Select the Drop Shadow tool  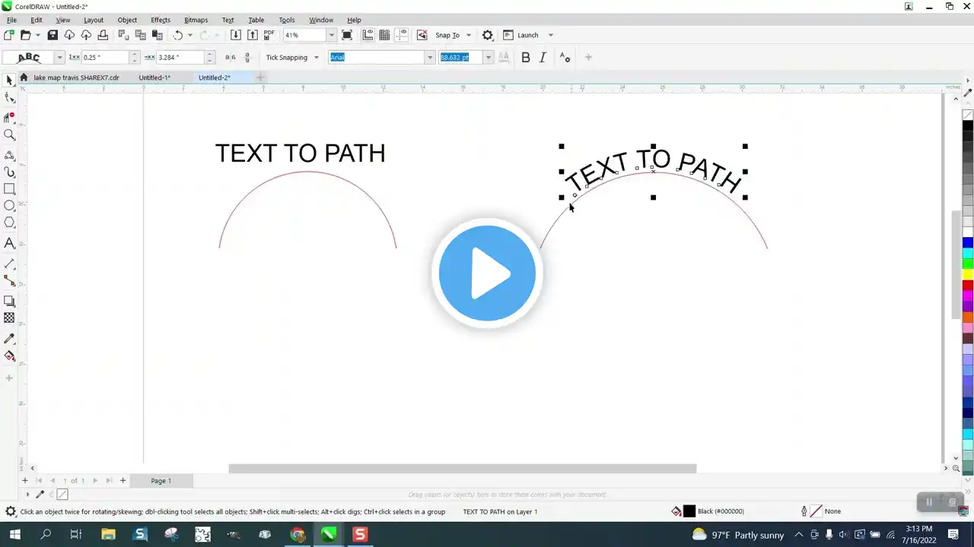click(x=9, y=302)
